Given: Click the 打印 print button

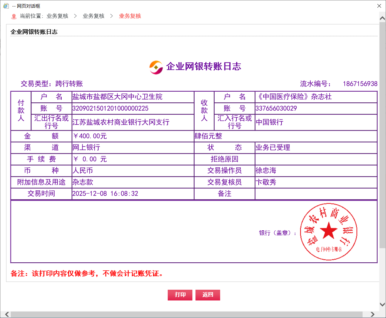Looking at the screenshot, I should pyautogui.click(x=180, y=295).
